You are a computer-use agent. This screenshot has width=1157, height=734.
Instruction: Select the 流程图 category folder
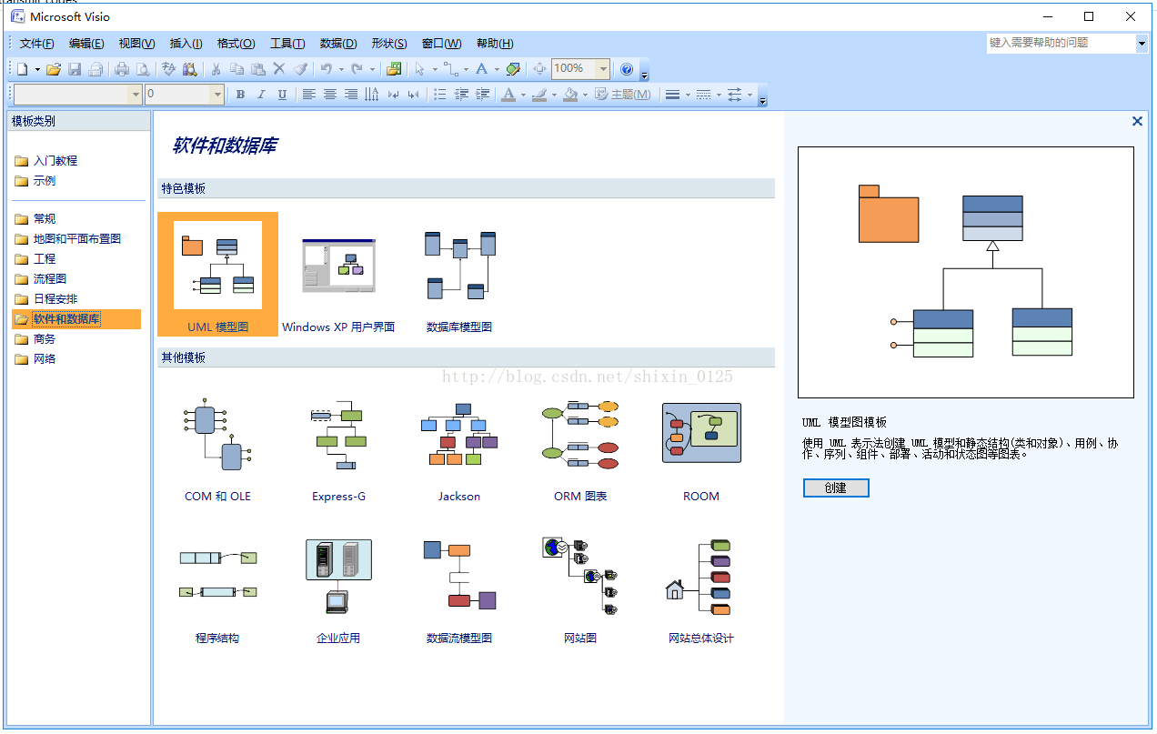tap(40, 279)
